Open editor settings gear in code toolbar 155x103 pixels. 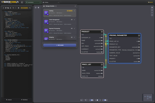pyautogui.click(x=19, y=8)
